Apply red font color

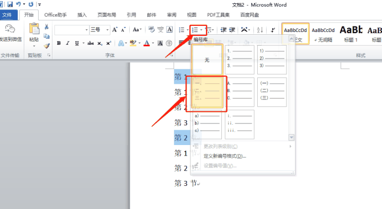147,43
